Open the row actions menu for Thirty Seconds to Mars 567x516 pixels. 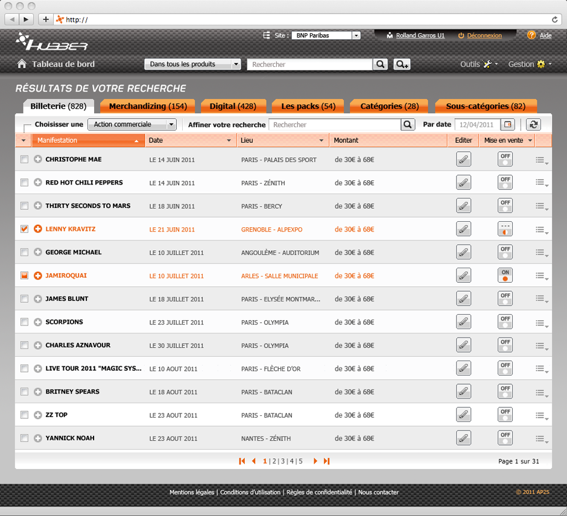click(542, 206)
